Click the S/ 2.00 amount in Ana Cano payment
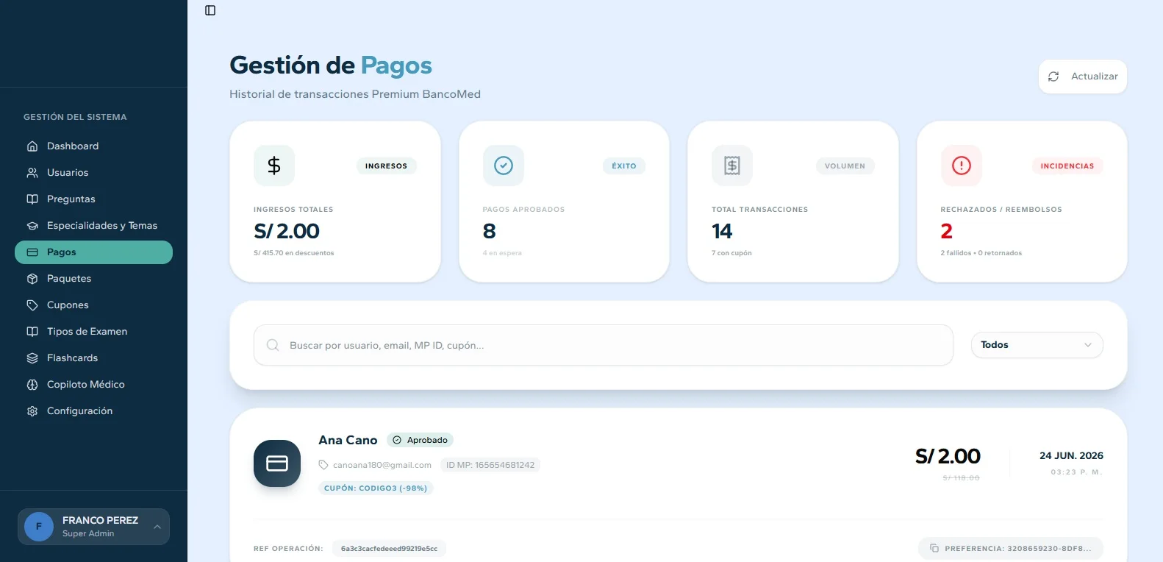The height and width of the screenshot is (562, 1163). pyautogui.click(x=948, y=456)
